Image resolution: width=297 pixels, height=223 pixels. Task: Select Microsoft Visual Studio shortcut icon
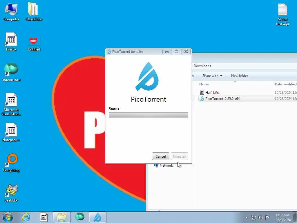pos(11,104)
